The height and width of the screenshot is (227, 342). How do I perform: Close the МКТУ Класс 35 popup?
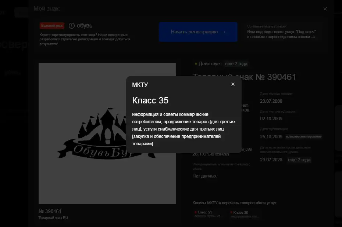(x=233, y=84)
